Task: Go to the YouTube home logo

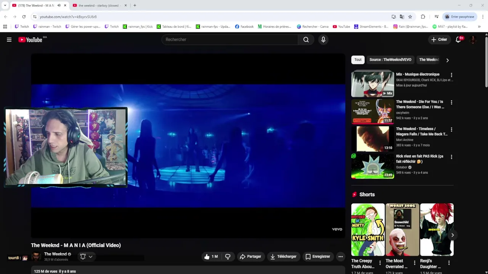Action: 30,40
